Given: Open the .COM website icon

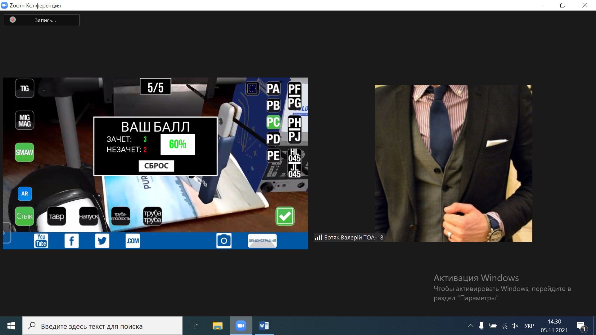Looking at the screenshot, I should (133, 241).
